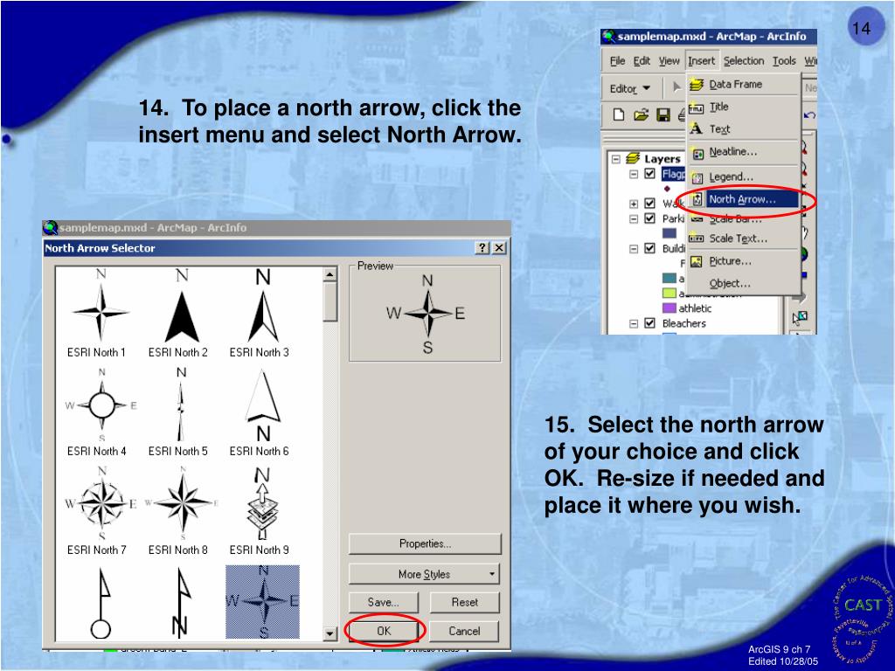Pick the ESRI North 3 arrow
The image size is (895, 671).
point(262,314)
